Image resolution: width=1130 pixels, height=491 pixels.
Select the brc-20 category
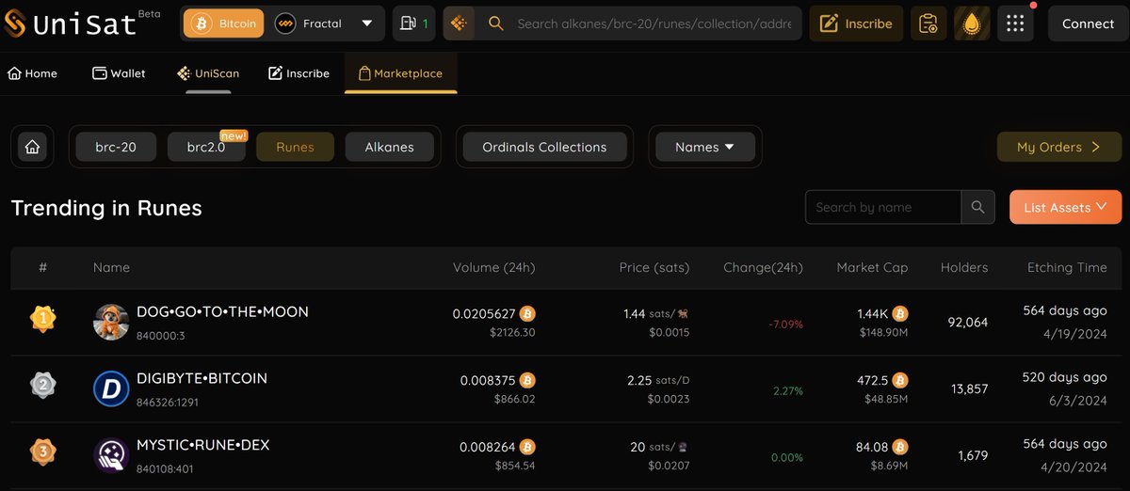click(x=116, y=147)
